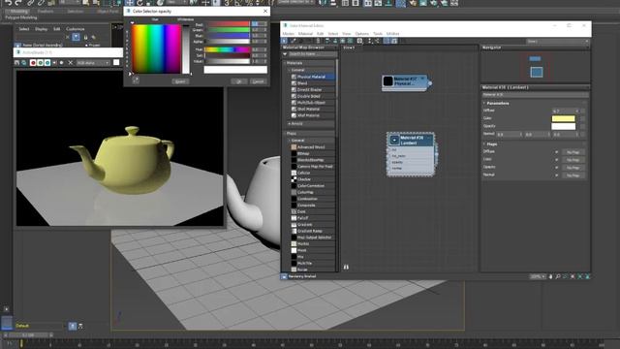
Task: Click the highlighted filter icon in Scene Explorer
Action: click(76, 37)
